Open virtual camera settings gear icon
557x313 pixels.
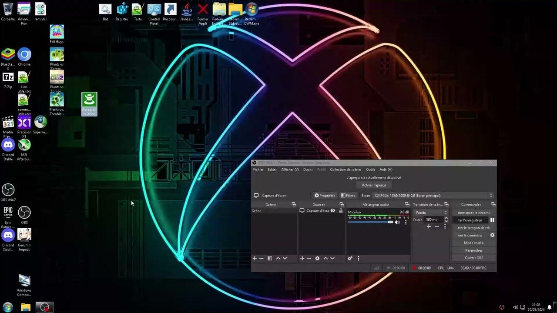(x=492, y=235)
